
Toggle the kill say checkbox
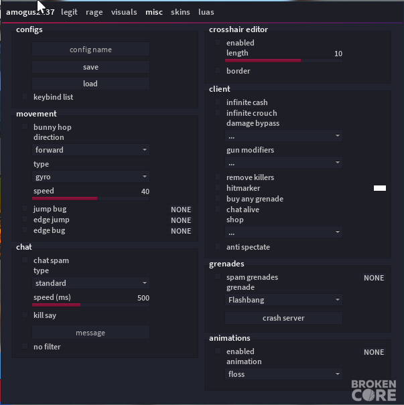point(25,315)
